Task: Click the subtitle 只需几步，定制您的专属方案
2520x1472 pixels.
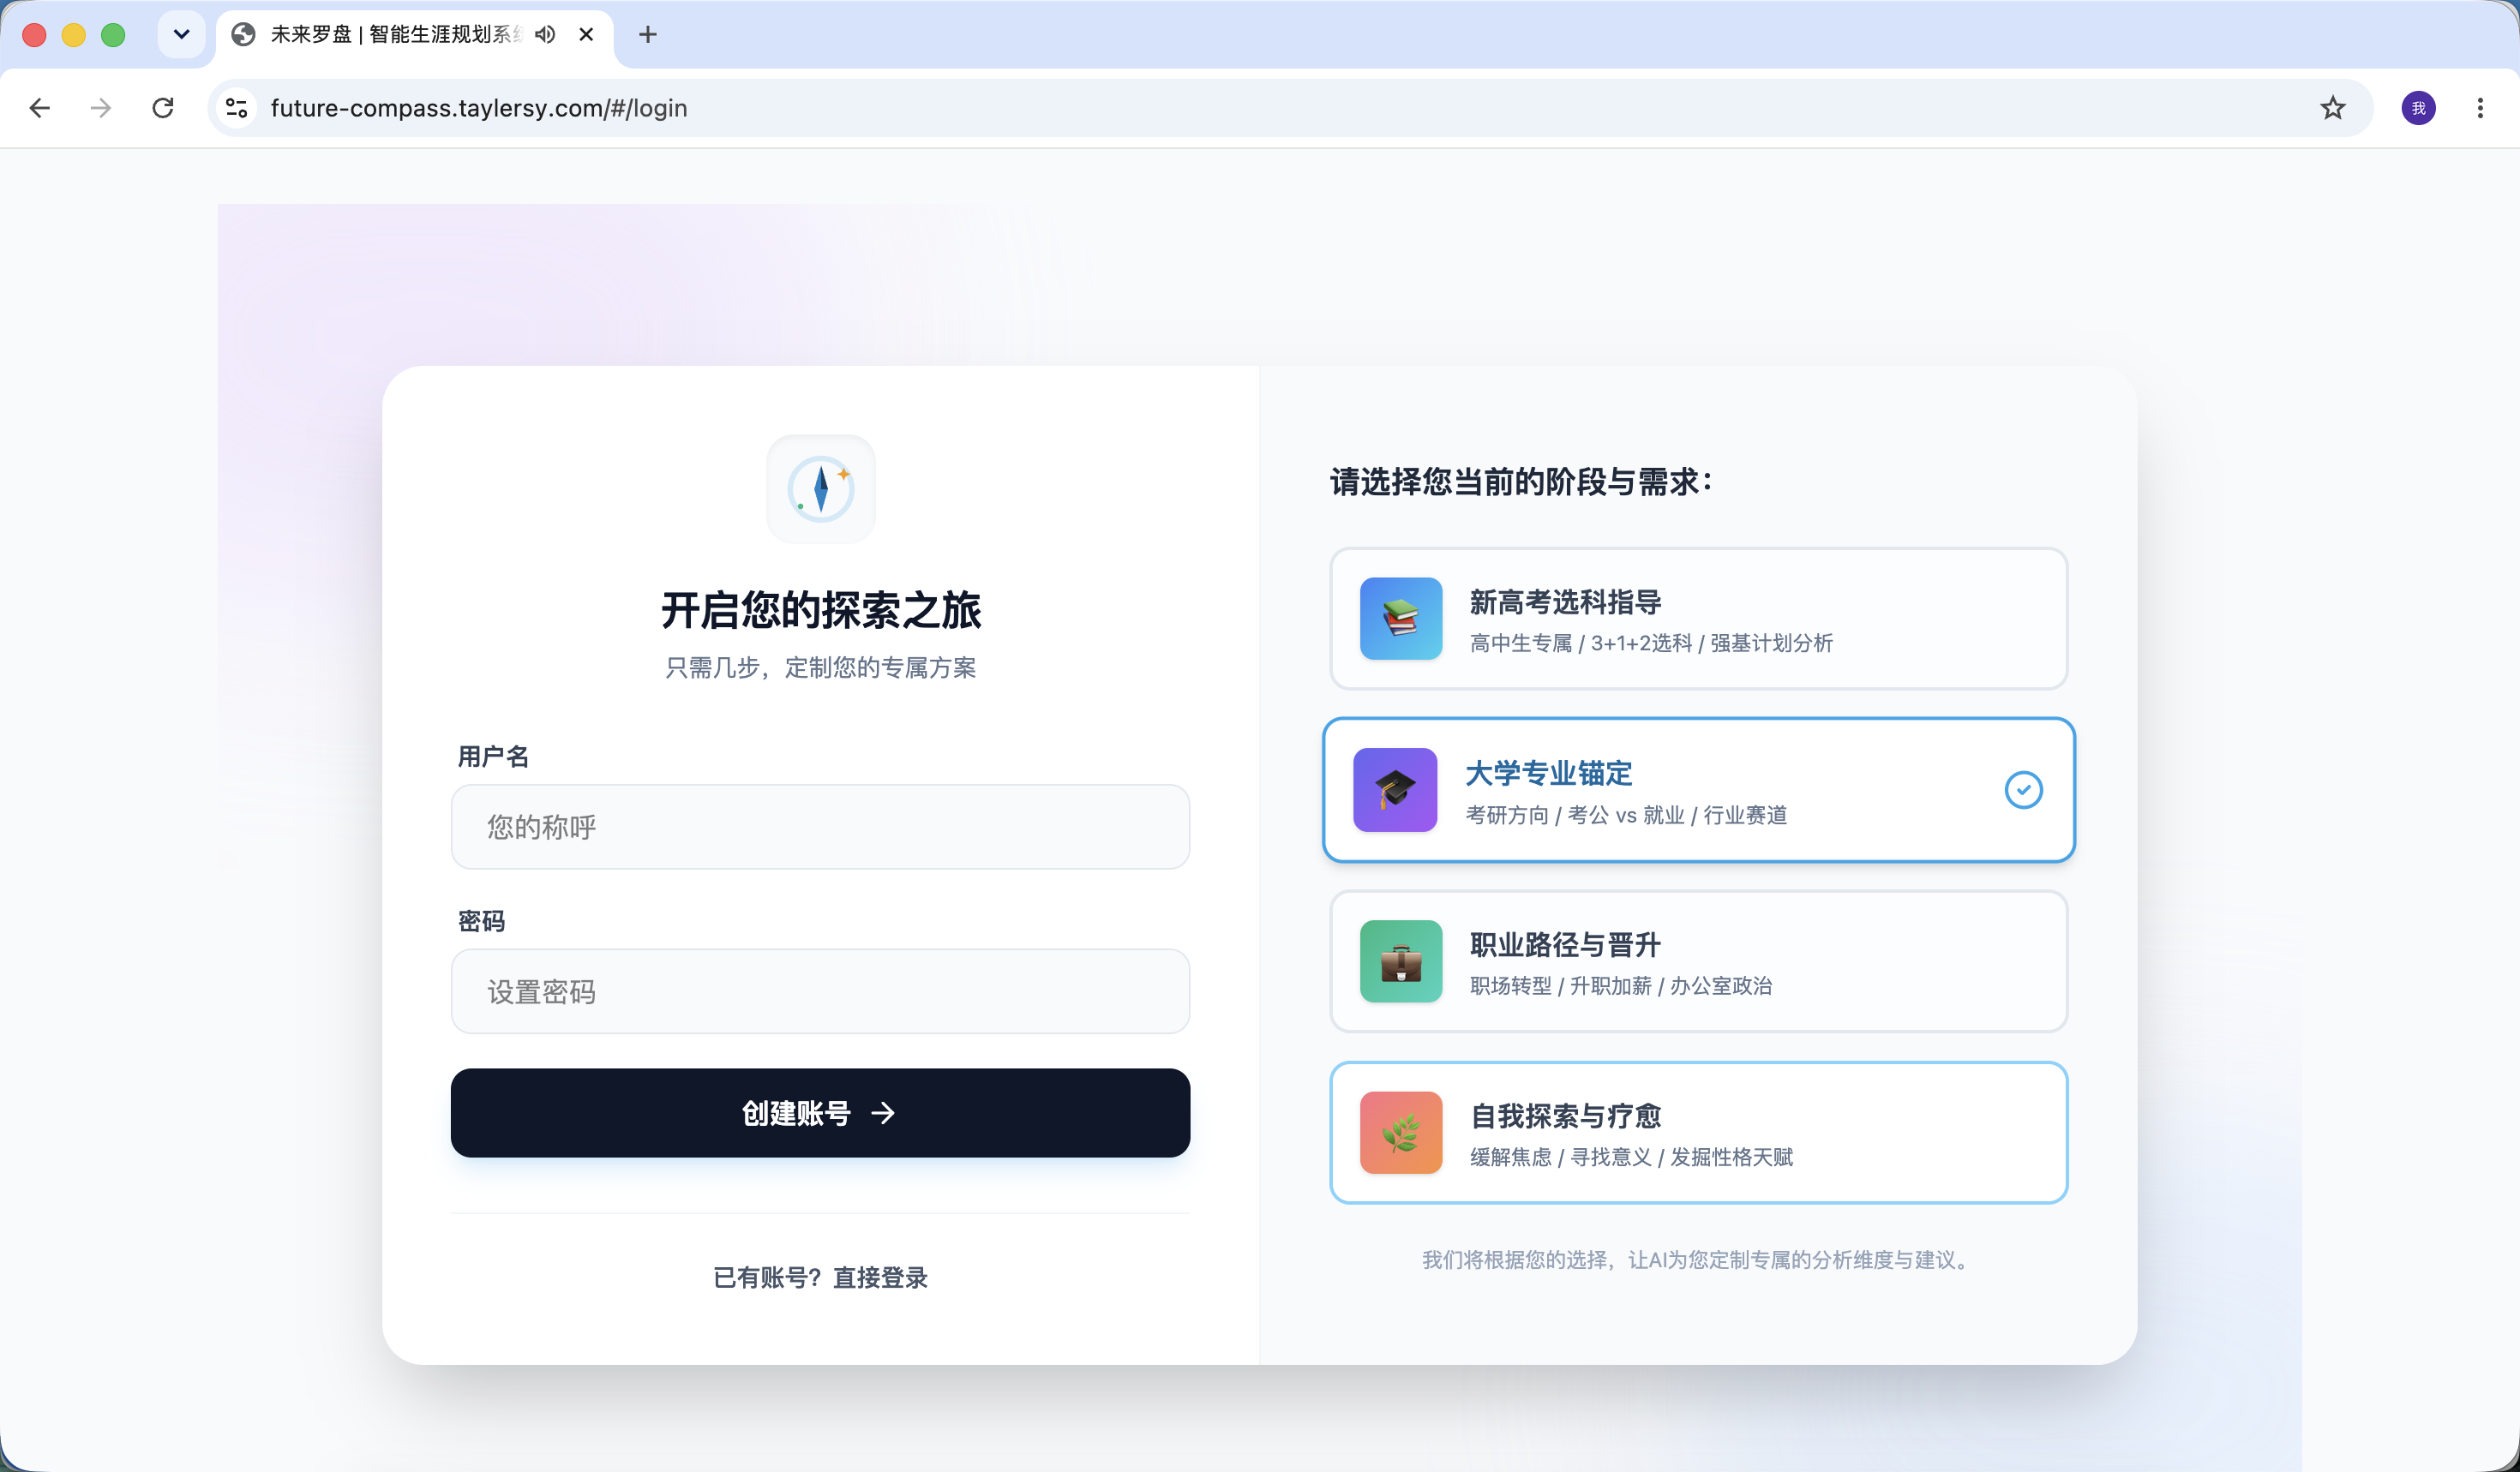Action: [x=820, y=667]
